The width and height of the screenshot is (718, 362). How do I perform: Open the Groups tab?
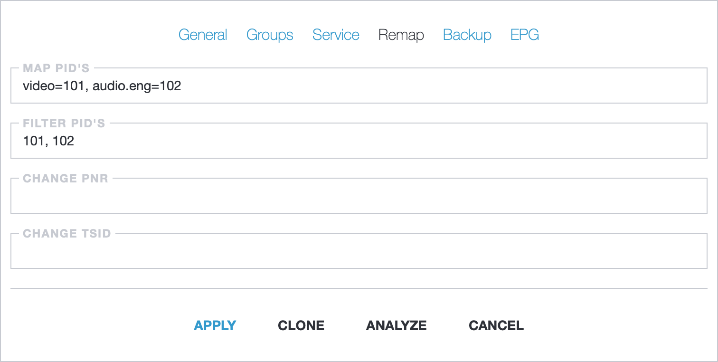[270, 35]
